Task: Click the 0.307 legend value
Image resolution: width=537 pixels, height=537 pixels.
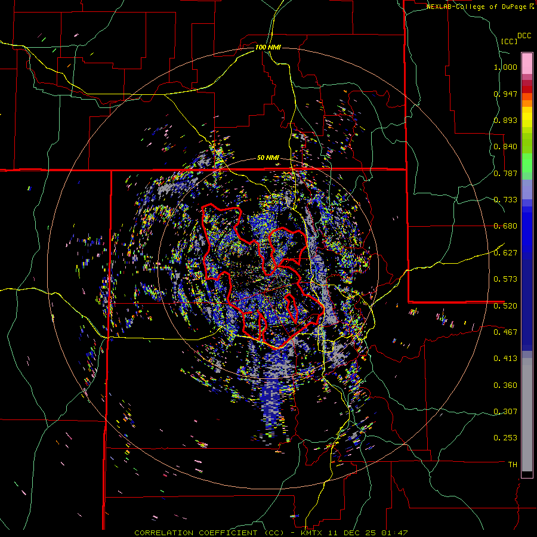Action: point(505,412)
